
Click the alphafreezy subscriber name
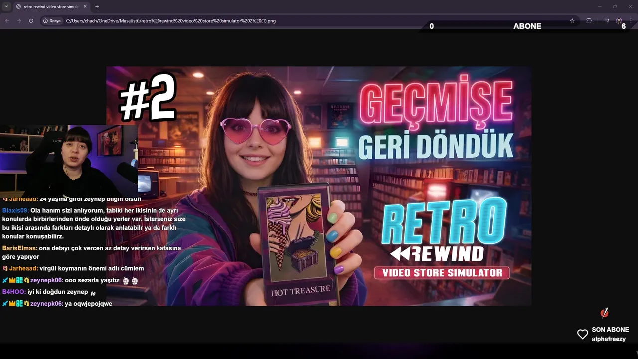pos(609,339)
